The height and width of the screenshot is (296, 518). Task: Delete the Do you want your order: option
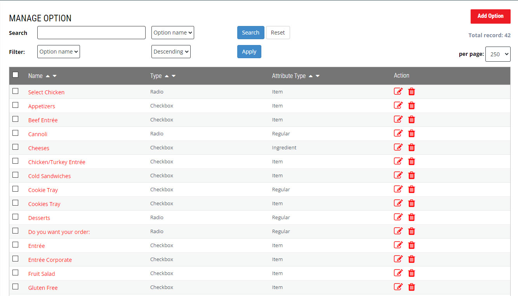(412, 231)
